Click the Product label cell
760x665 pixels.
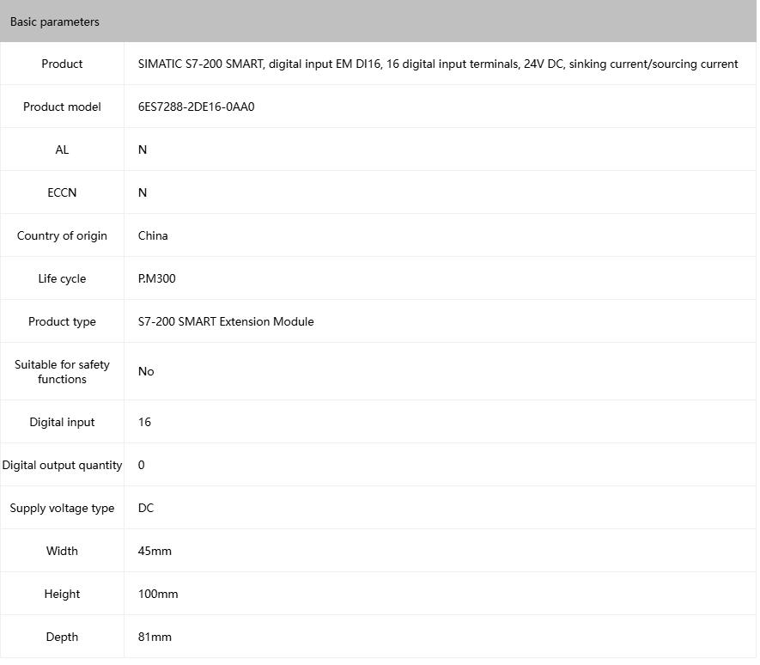(x=62, y=64)
